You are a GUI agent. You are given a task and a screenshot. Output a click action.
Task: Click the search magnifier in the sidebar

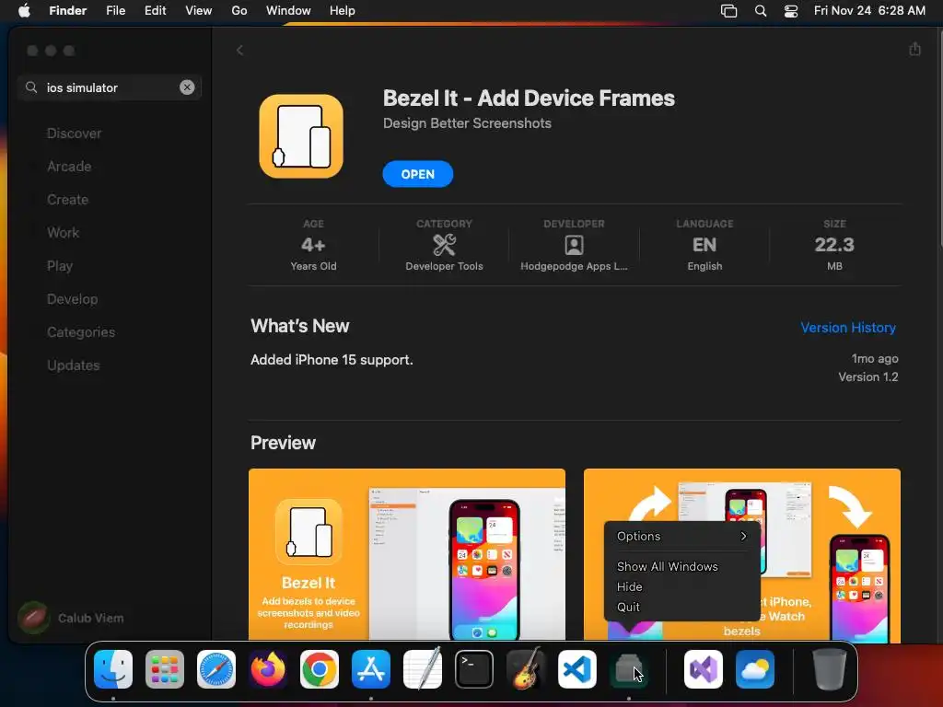(31, 87)
